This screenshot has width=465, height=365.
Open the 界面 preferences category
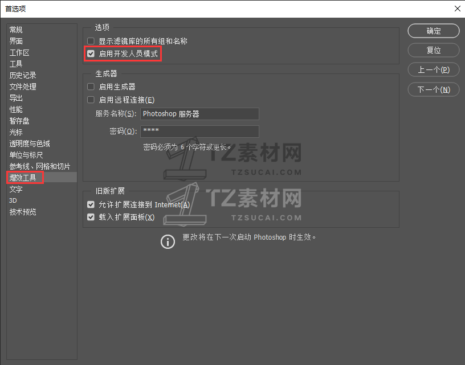click(x=16, y=41)
